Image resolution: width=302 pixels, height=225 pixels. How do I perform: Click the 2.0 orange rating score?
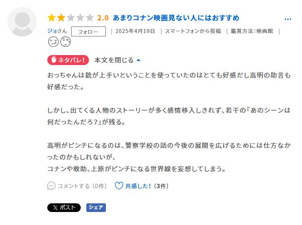(103, 18)
